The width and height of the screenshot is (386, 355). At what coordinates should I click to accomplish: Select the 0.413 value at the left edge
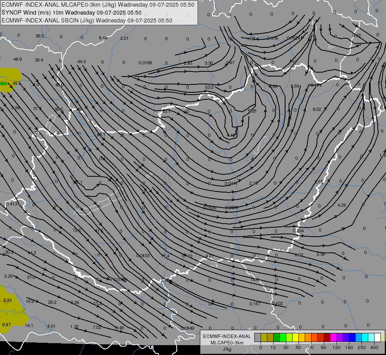[x=12, y=204]
